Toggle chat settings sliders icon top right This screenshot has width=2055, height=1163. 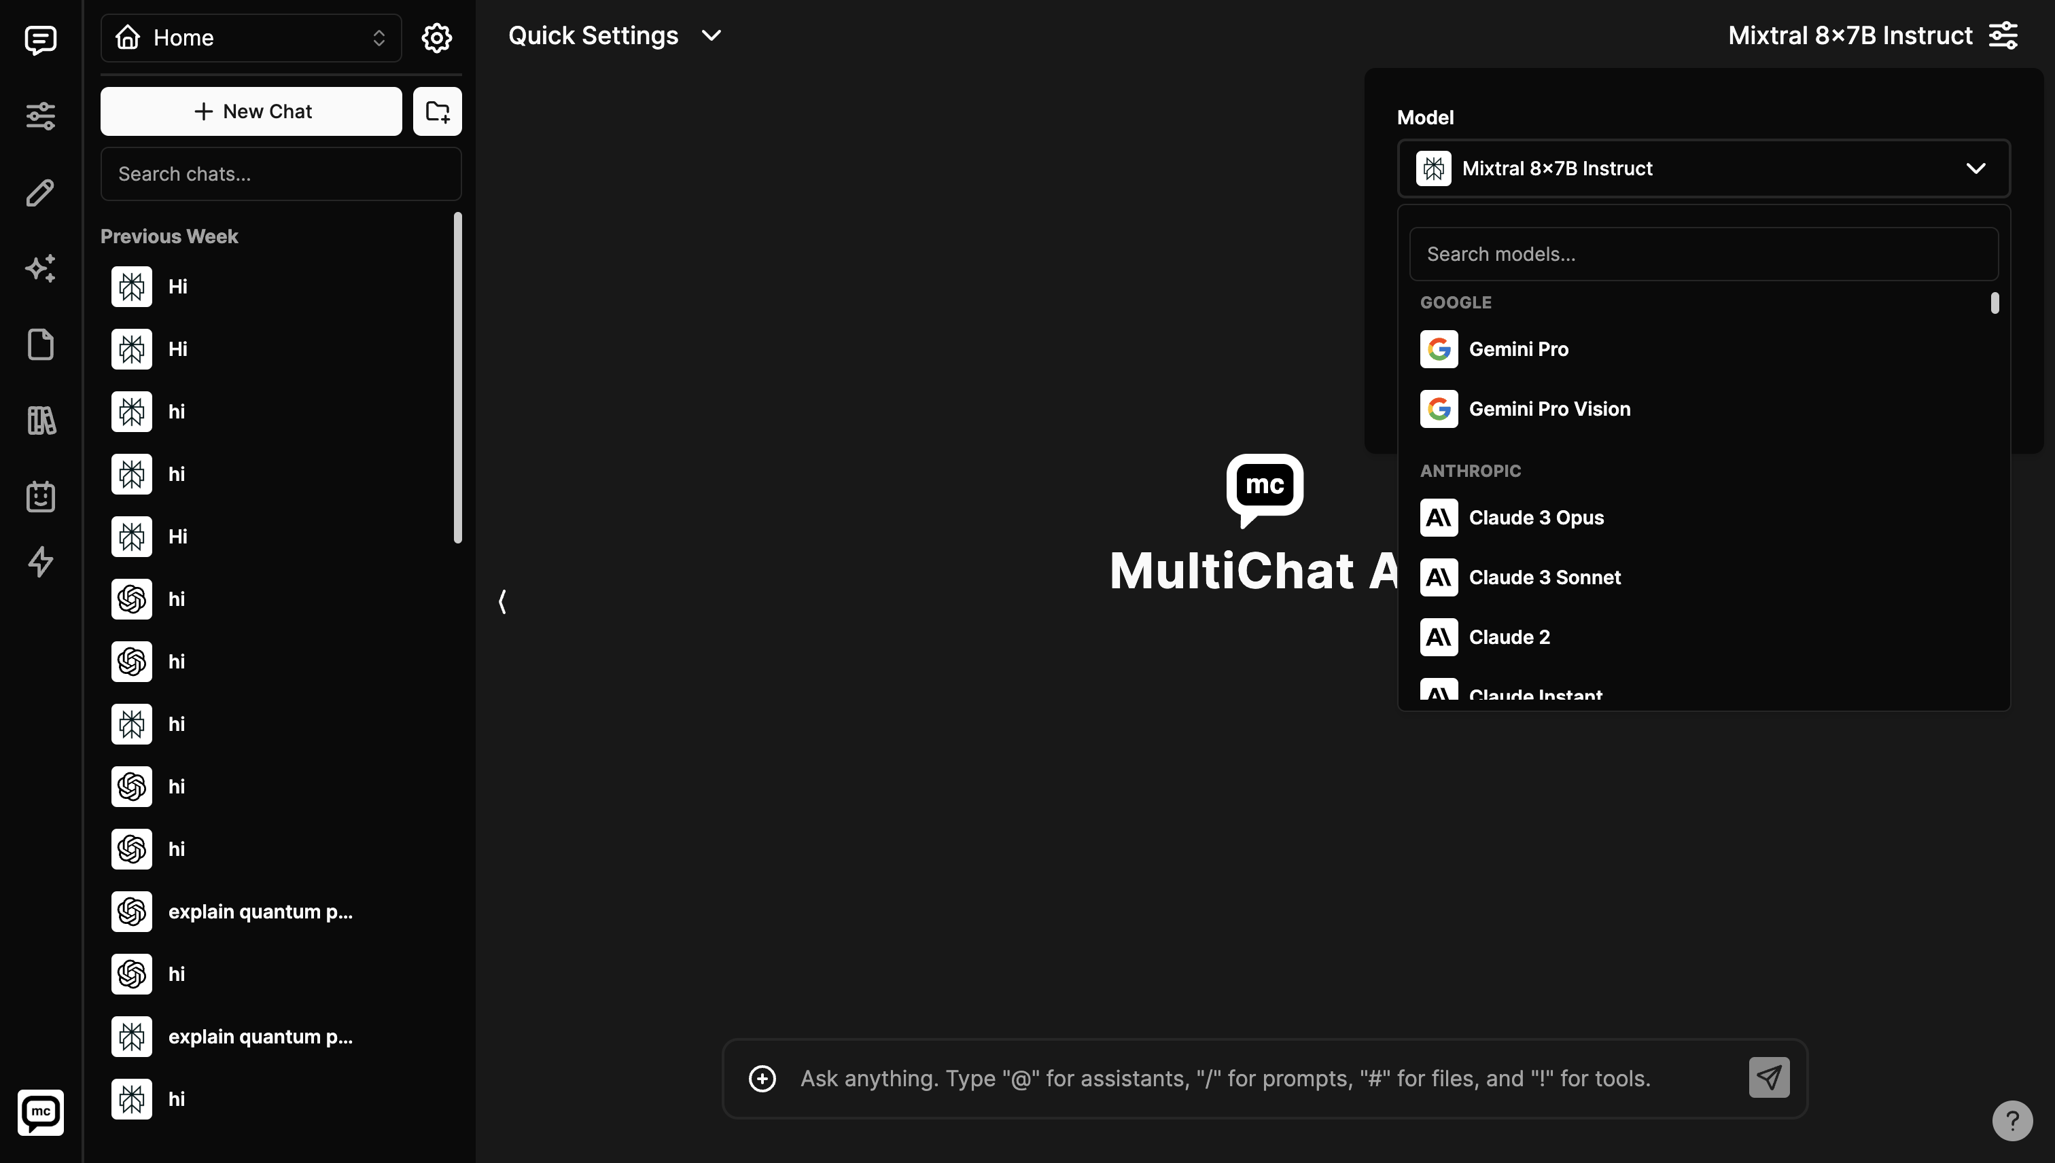point(2002,36)
